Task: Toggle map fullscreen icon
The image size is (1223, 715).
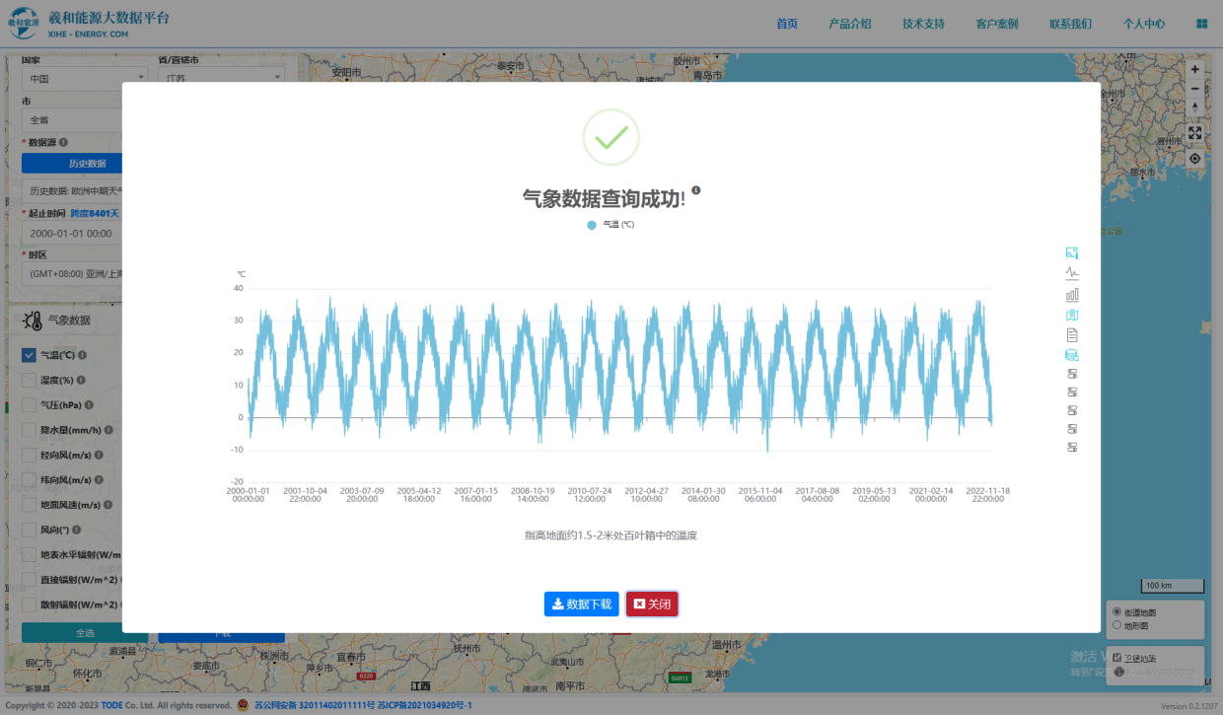Action: (1194, 132)
